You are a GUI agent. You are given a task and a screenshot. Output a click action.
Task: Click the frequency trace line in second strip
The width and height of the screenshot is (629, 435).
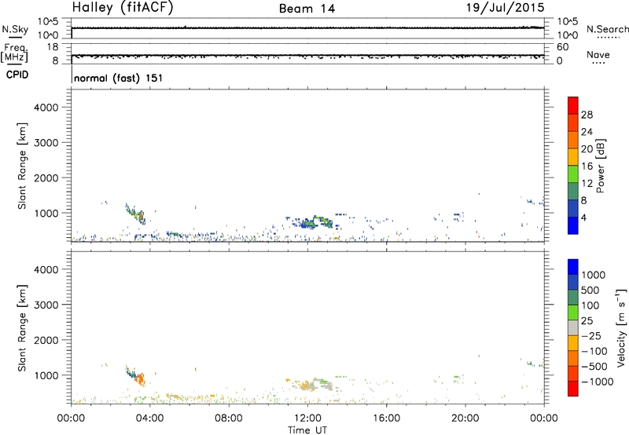pos(307,55)
